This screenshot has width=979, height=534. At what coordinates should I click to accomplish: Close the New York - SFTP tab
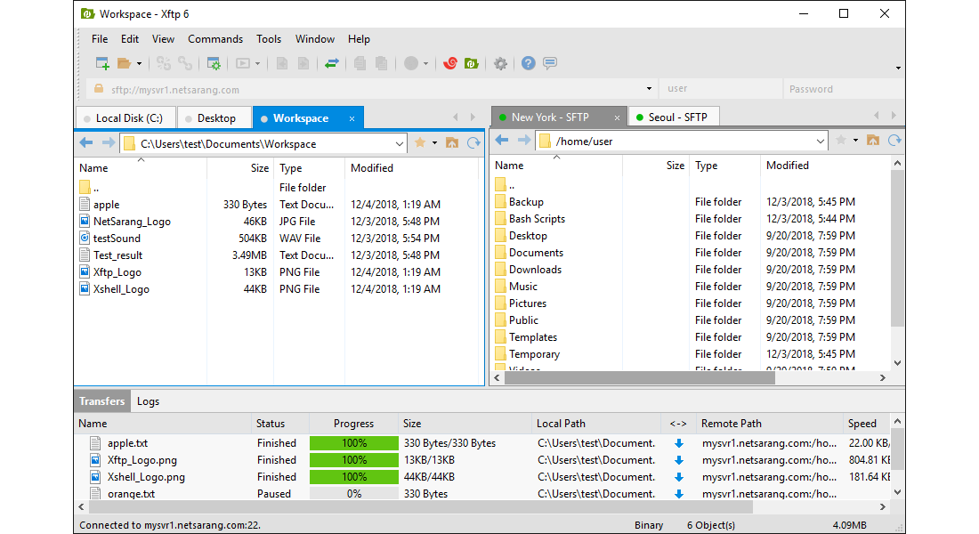(617, 117)
